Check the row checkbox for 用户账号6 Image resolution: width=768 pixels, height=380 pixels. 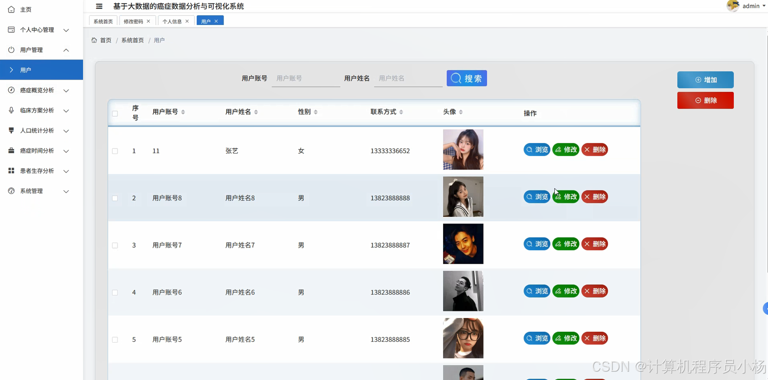pyautogui.click(x=115, y=293)
